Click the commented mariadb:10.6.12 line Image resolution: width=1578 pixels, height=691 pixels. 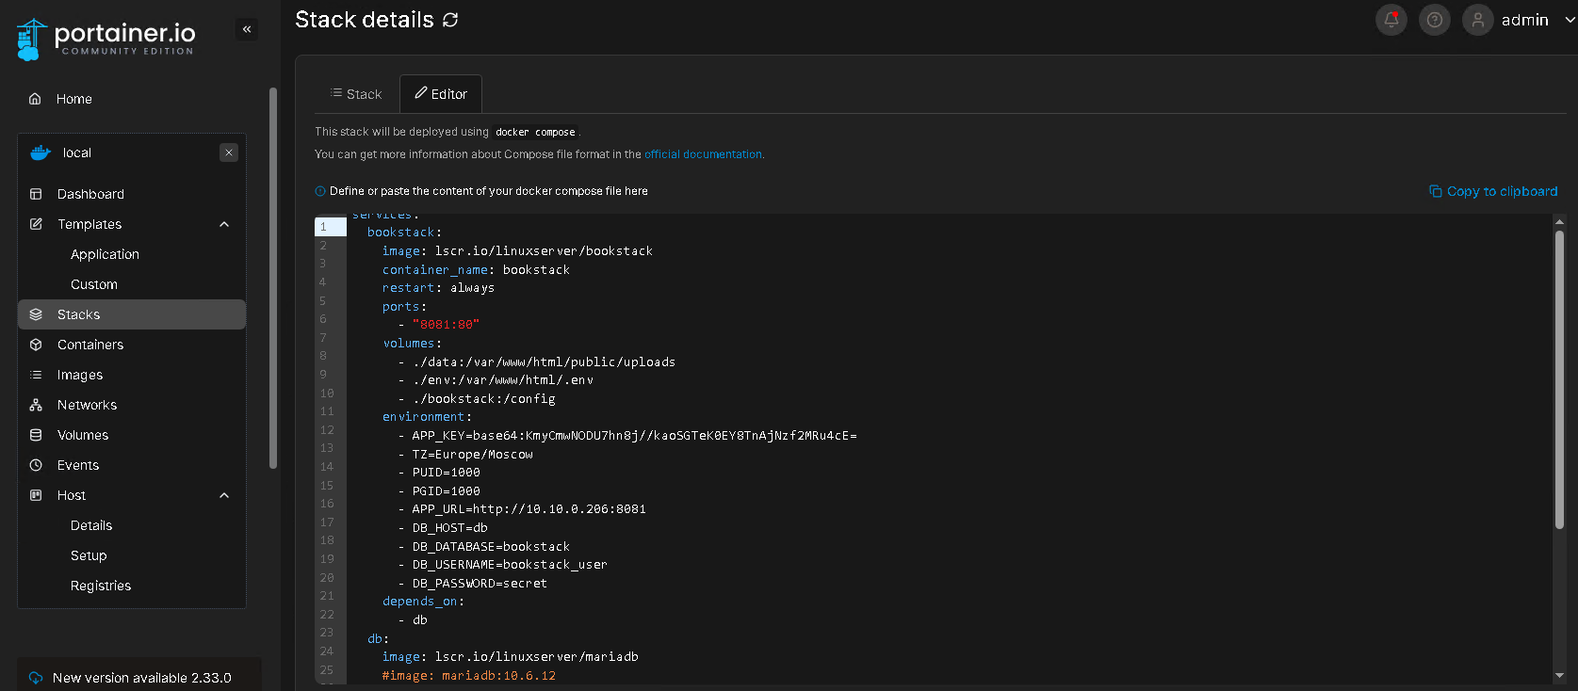point(469,676)
